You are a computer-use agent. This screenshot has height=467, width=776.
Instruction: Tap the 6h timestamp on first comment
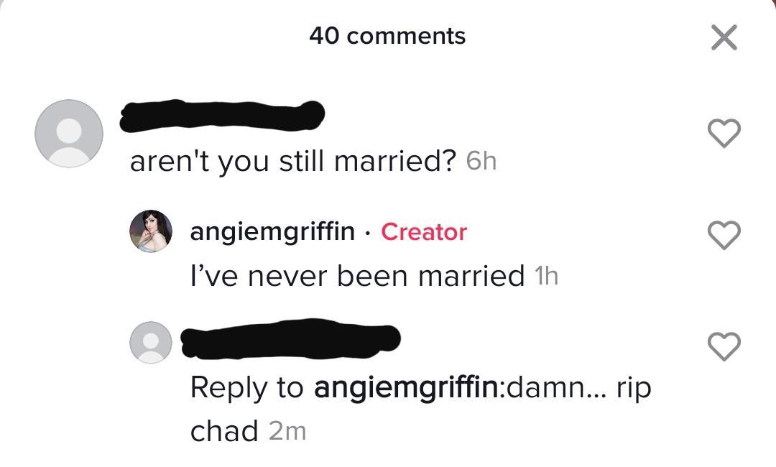pyautogui.click(x=481, y=162)
